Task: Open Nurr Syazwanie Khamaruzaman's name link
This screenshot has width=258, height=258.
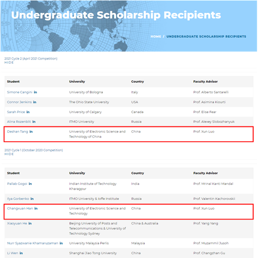Action: coord(33,243)
